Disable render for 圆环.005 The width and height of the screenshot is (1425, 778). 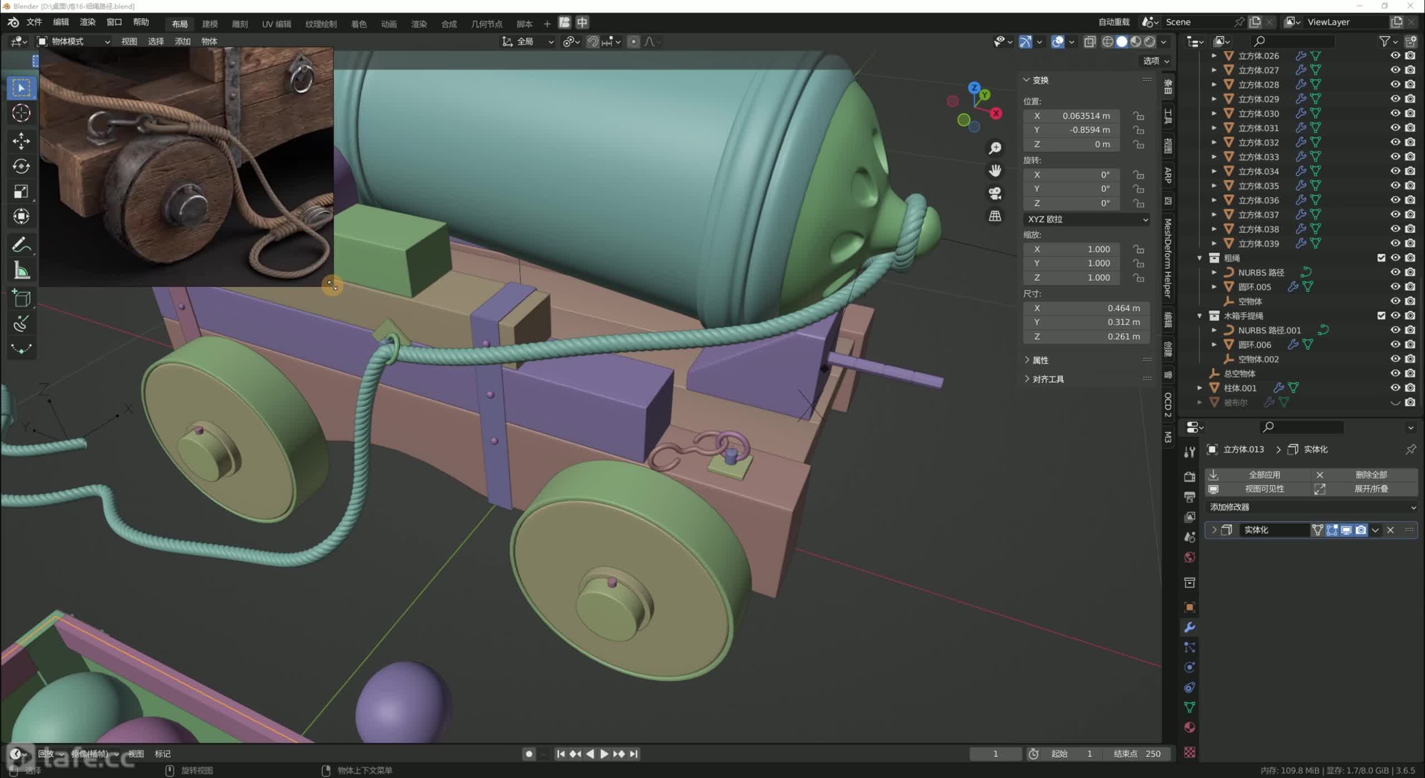tap(1410, 287)
